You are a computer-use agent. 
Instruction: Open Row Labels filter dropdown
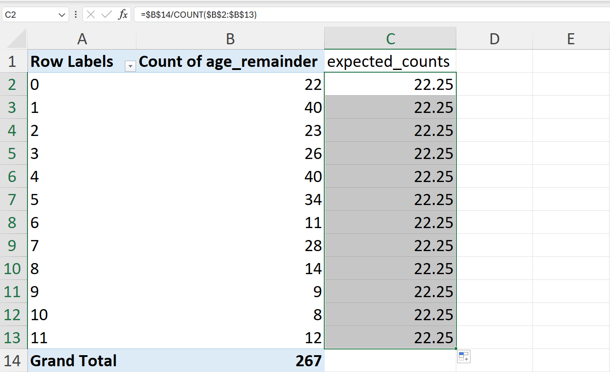point(130,66)
